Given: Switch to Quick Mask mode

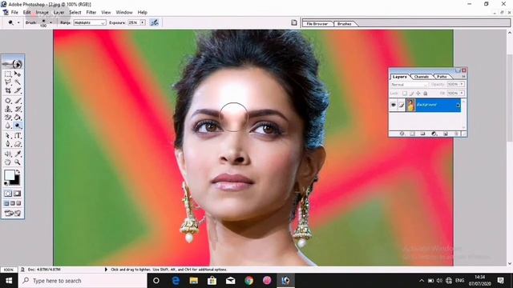Looking at the screenshot, I should pyautogui.click(x=18, y=194).
